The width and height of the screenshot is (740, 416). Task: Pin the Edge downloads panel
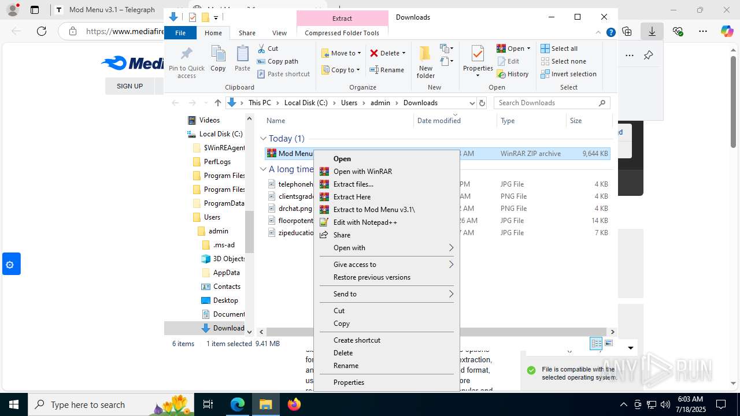(x=648, y=55)
